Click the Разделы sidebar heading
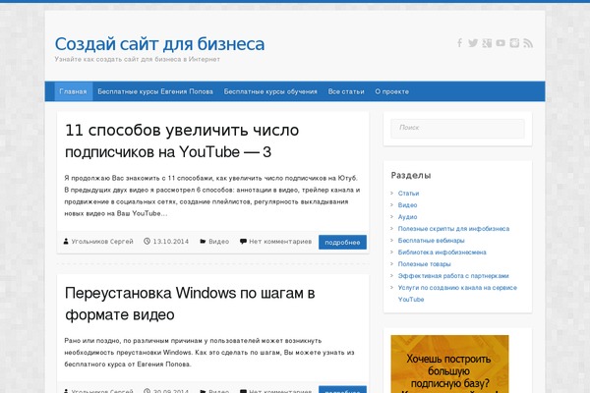The height and width of the screenshot is (393, 590). click(411, 175)
